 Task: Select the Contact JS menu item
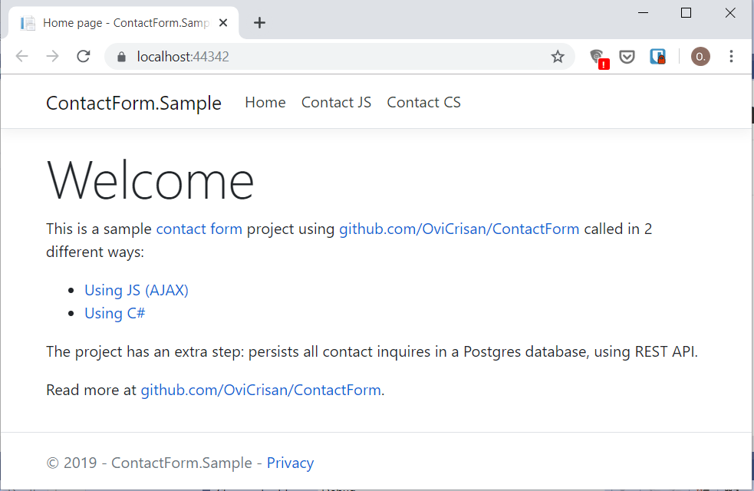[336, 101]
